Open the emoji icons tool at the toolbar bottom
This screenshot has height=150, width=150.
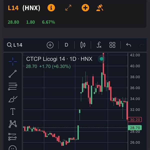[13, 148]
